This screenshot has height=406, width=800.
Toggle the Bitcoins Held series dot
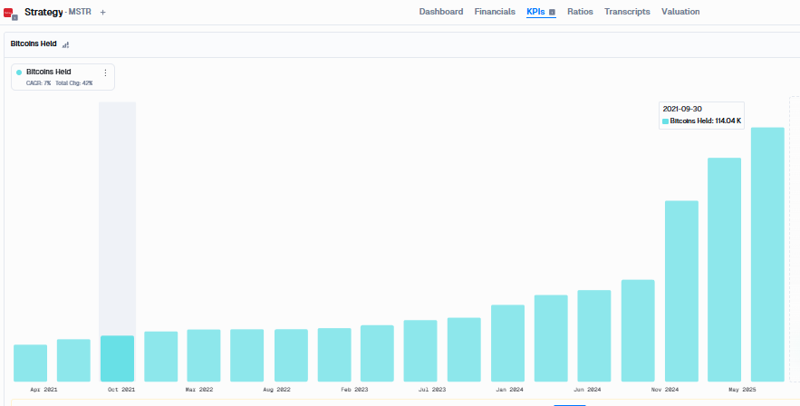pos(19,72)
